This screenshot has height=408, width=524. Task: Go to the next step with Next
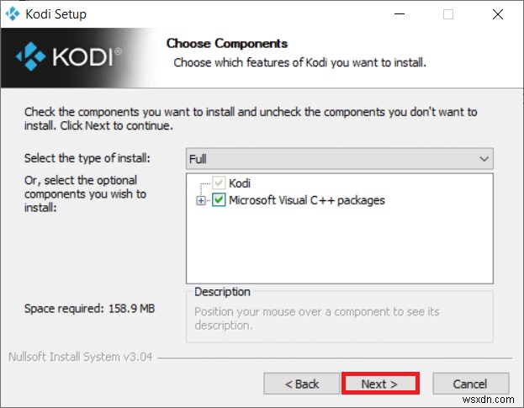(379, 384)
